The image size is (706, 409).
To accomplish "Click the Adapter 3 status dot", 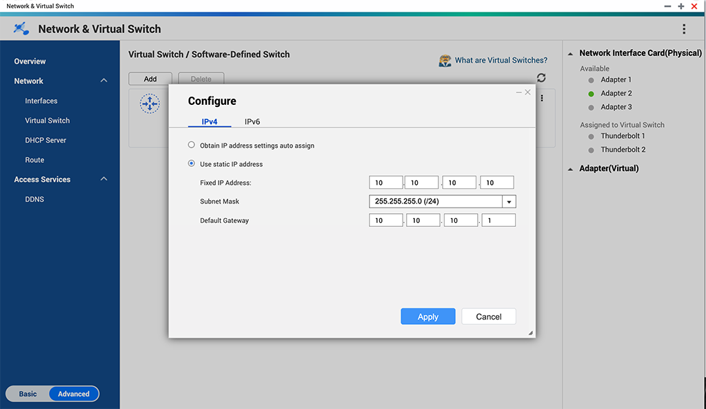I will [591, 107].
